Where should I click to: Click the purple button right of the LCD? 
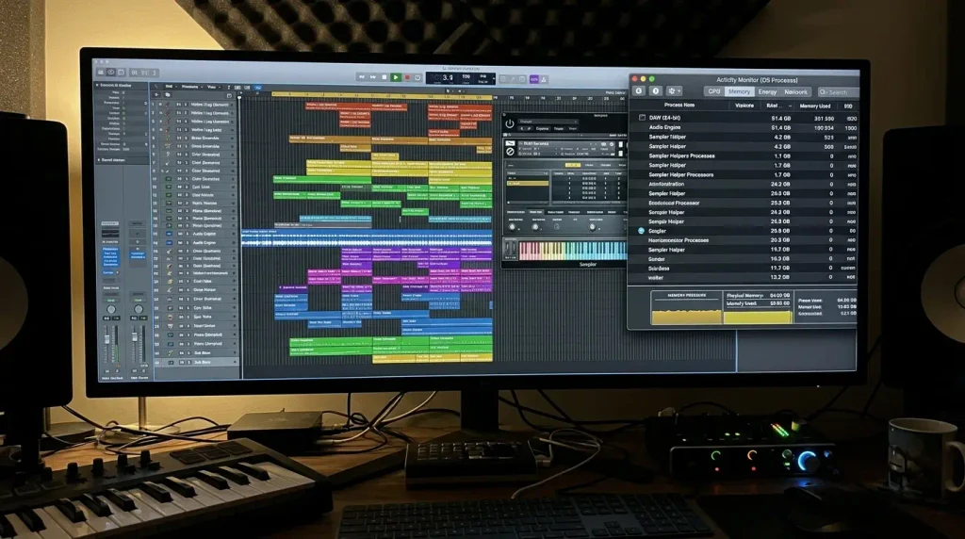[x=534, y=79]
